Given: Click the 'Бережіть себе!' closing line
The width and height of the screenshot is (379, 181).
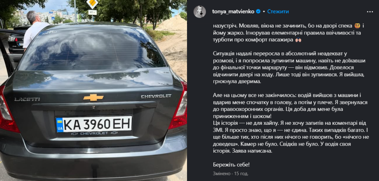Looking at the screenshot, I should (231, 165).
